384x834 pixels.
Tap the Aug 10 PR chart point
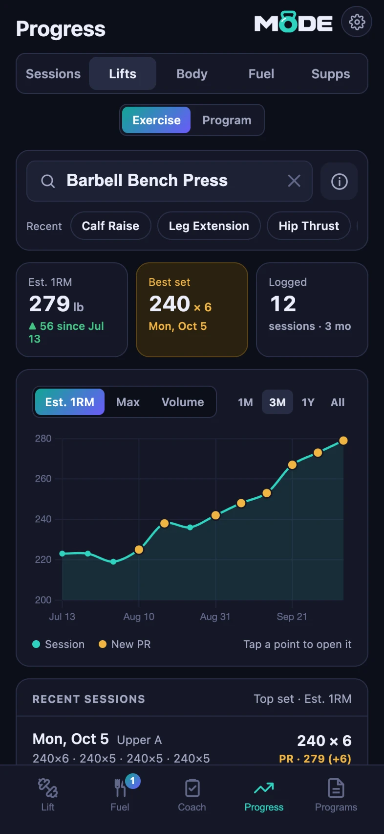(x=139, y=550)
